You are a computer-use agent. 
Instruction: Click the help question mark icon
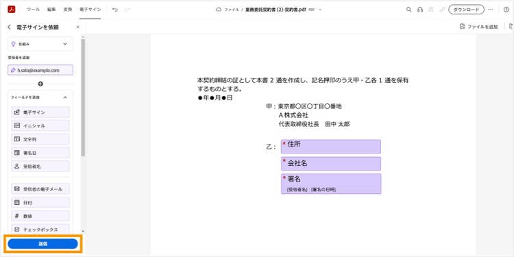point(506,10)
